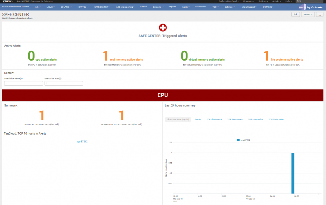Screen dimensions: 326x205
Task: Open the Dashboards menu item
Action: [201, 7]
